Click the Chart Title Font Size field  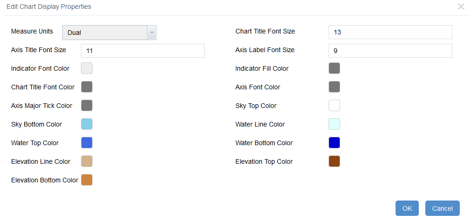tap(390, 32)
